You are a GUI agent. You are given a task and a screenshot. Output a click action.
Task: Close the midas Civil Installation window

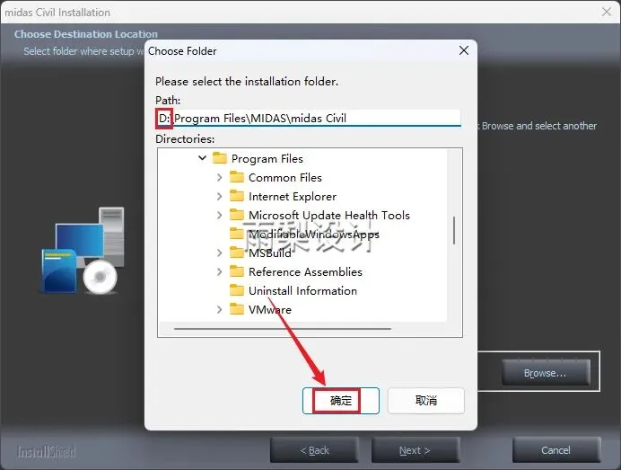[x=607, y=12]
